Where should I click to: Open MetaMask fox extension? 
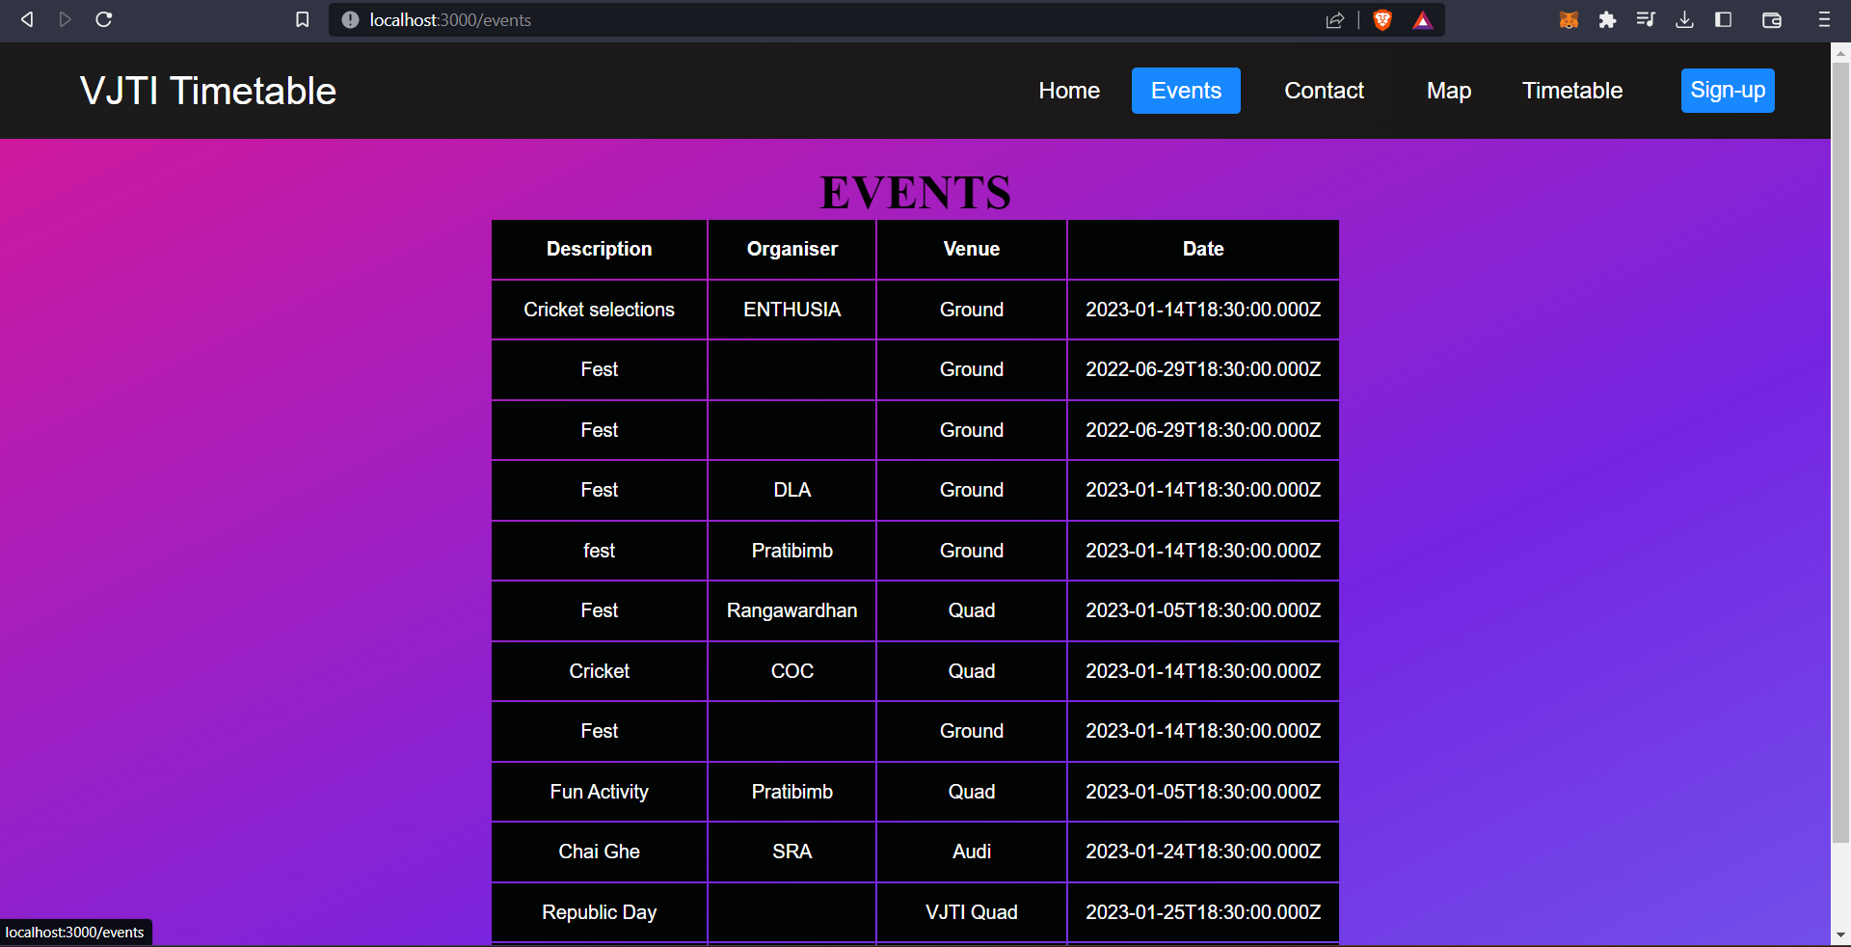pos(1569,19)
